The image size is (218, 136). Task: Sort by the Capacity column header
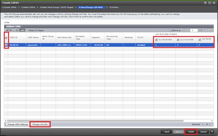tap(98, 38)
